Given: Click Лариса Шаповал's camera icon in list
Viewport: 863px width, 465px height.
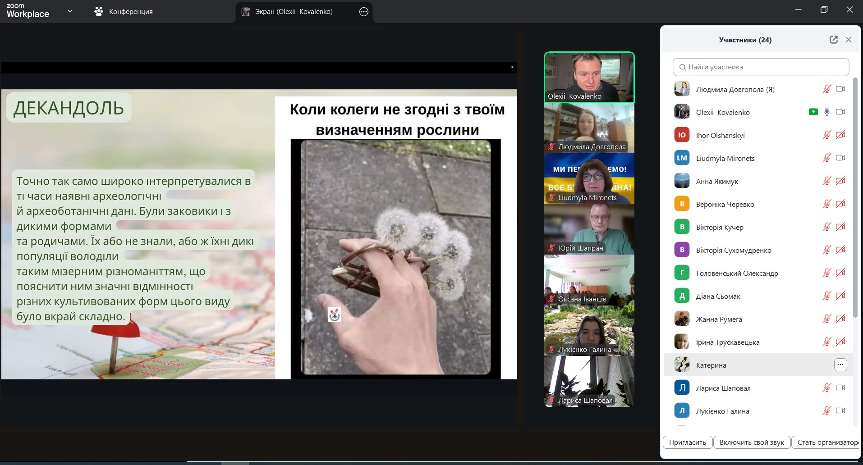Looking at the screenshot, I should pos(840,387).
